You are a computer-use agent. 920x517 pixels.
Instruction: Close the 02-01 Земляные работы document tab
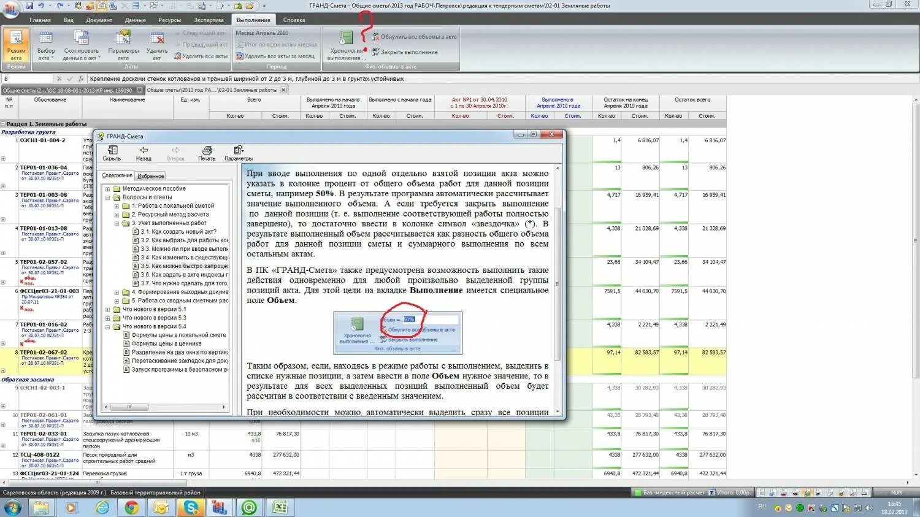pyautogui.click(x=283, y=90)
